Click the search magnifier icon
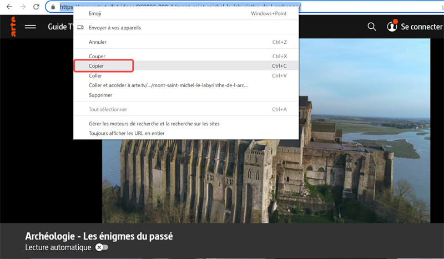 pos(371,27)
